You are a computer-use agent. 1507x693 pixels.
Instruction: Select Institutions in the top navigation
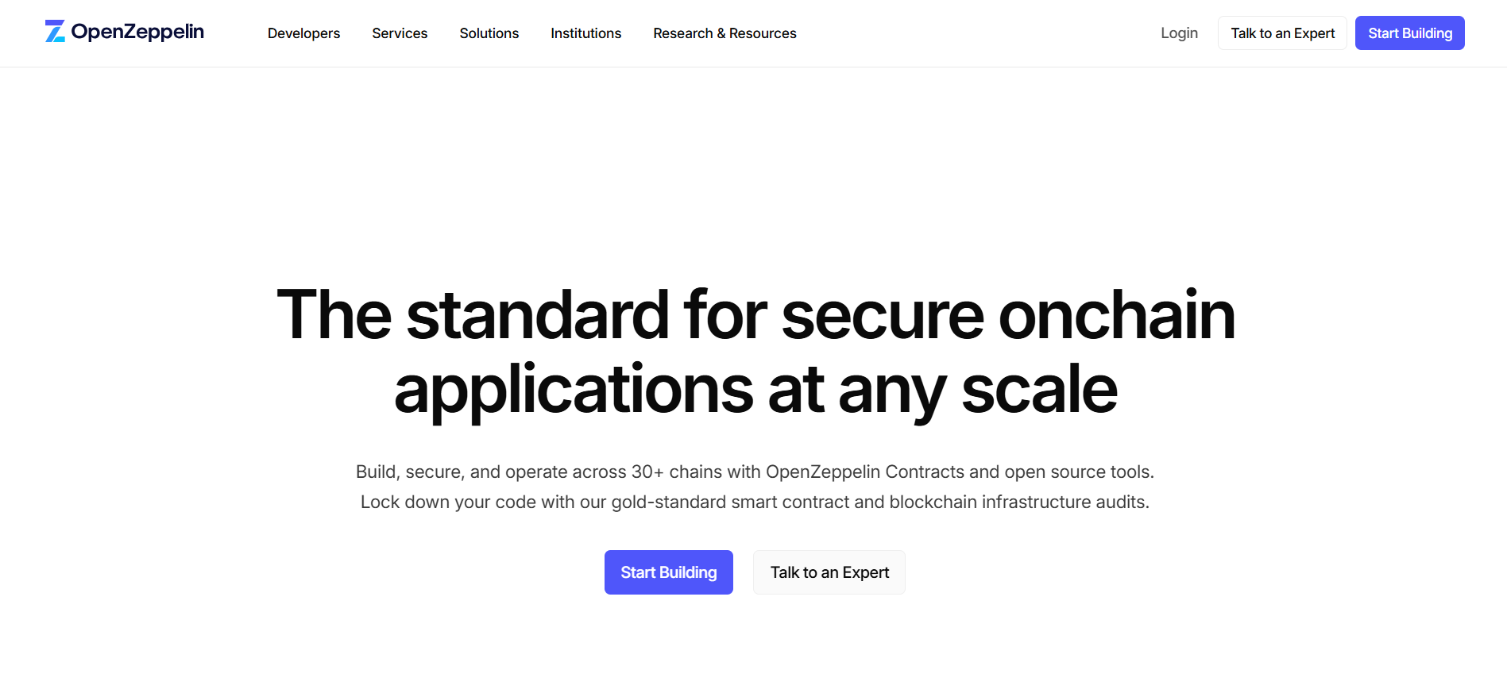[586, 33]
